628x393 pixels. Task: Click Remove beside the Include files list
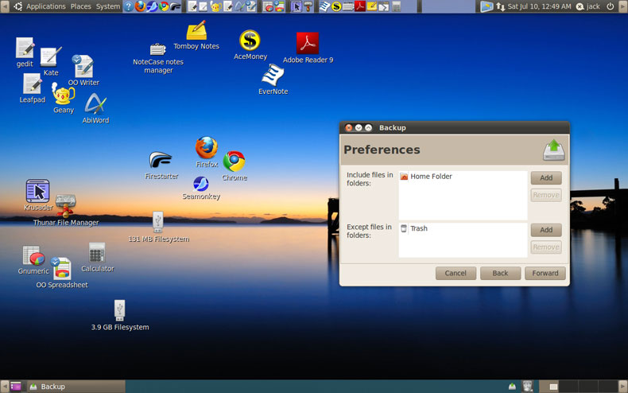pos(546,195)
